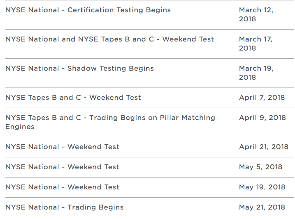The image size is (295, 219).
Task: Select the March 19, 2018 date cell
Action: point(256,73)
